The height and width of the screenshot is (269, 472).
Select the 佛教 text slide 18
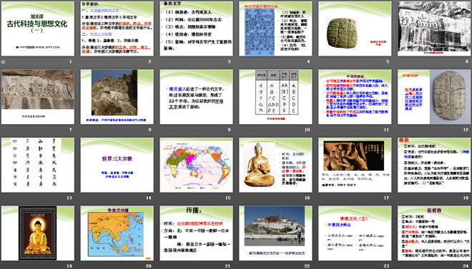click(434, 165)
